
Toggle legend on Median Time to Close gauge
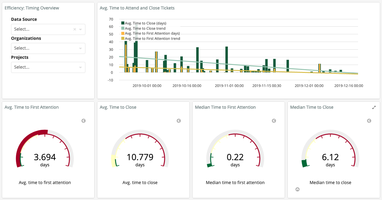pos(369,121)
